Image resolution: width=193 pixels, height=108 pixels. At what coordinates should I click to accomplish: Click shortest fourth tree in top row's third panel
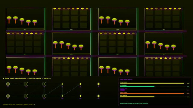tap(121, 22)
